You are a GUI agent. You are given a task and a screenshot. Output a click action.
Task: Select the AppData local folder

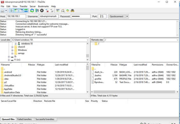click(x=8, y=89)
